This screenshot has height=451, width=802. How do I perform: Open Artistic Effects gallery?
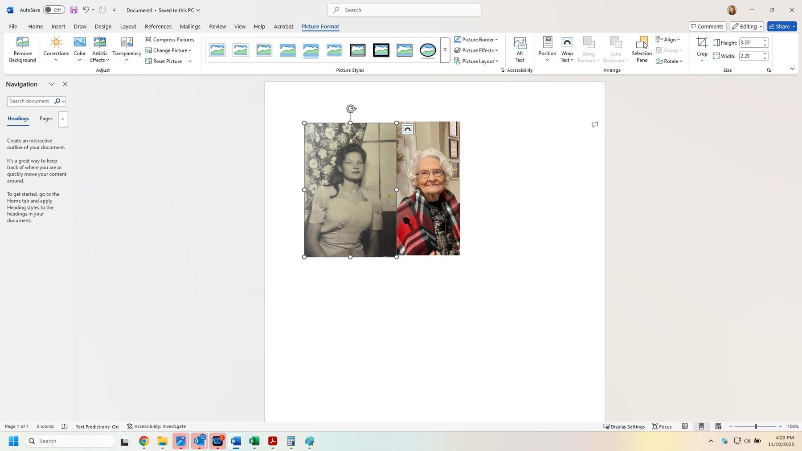click(x=99, y=49)
